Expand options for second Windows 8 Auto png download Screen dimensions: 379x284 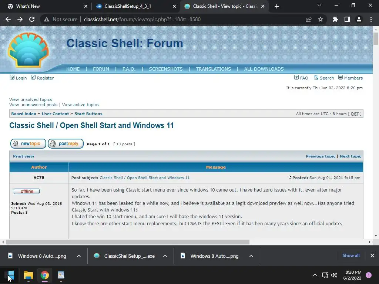coord(251,256)
